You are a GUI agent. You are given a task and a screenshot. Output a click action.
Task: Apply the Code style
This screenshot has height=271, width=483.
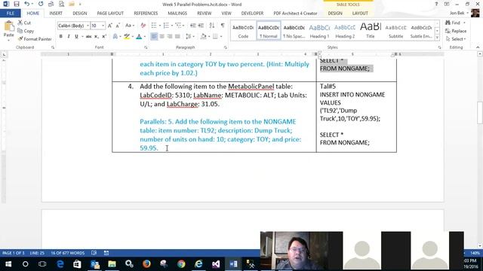tap(243, 31)
